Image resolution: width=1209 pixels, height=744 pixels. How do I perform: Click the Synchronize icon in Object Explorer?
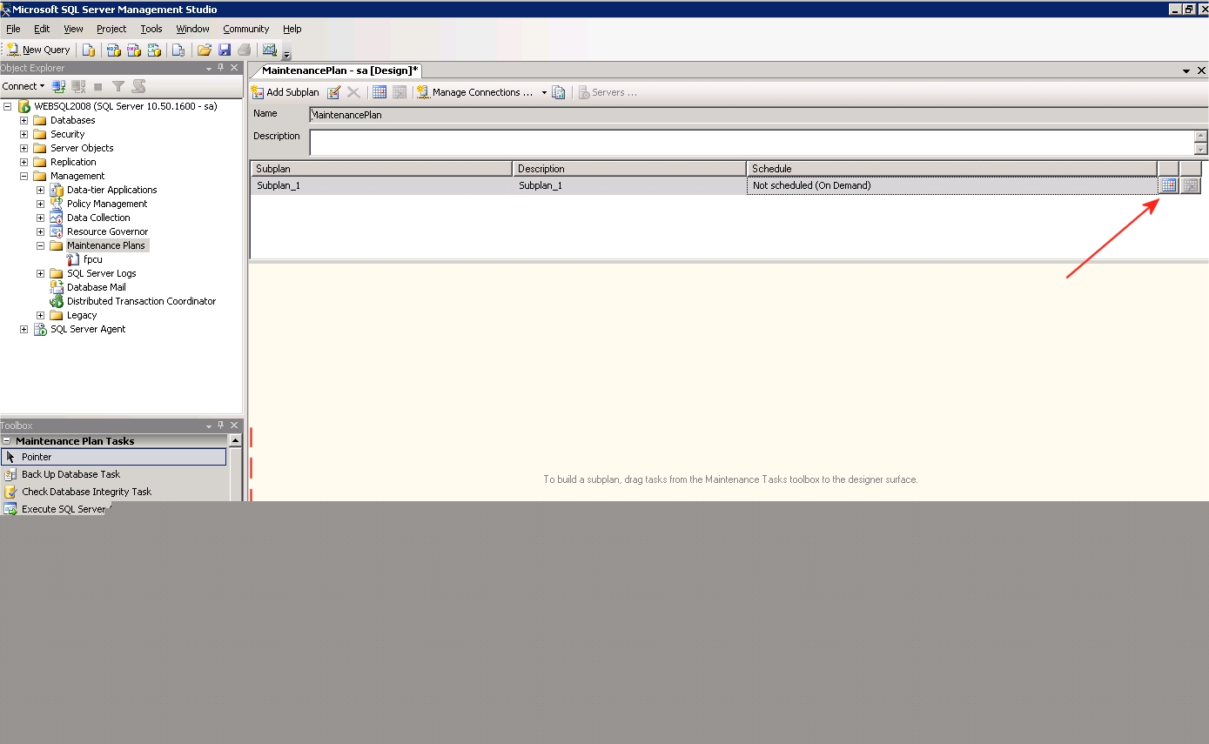[x=138, y=86]
